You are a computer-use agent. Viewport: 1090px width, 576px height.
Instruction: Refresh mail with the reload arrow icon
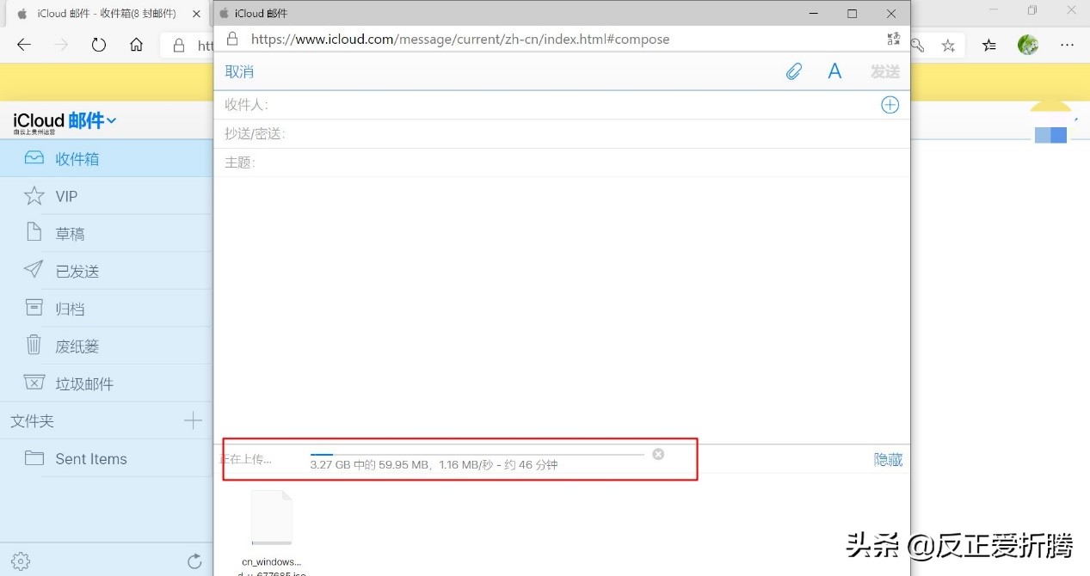coord(194,561)
